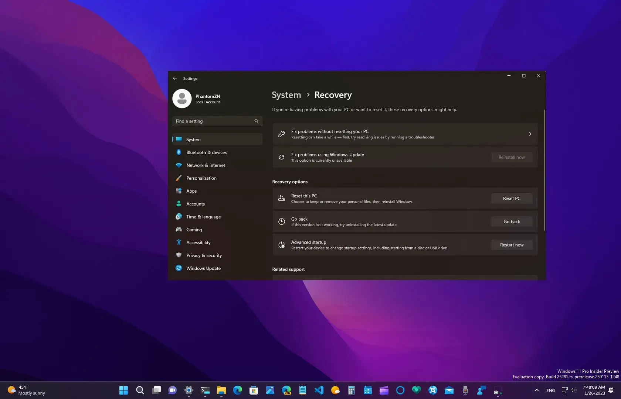Click the Advanced startup icon

(x=282, y=245)
